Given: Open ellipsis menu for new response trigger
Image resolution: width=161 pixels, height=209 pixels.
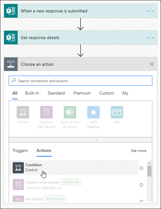Looking at the screenshot, I should point(150,11).
